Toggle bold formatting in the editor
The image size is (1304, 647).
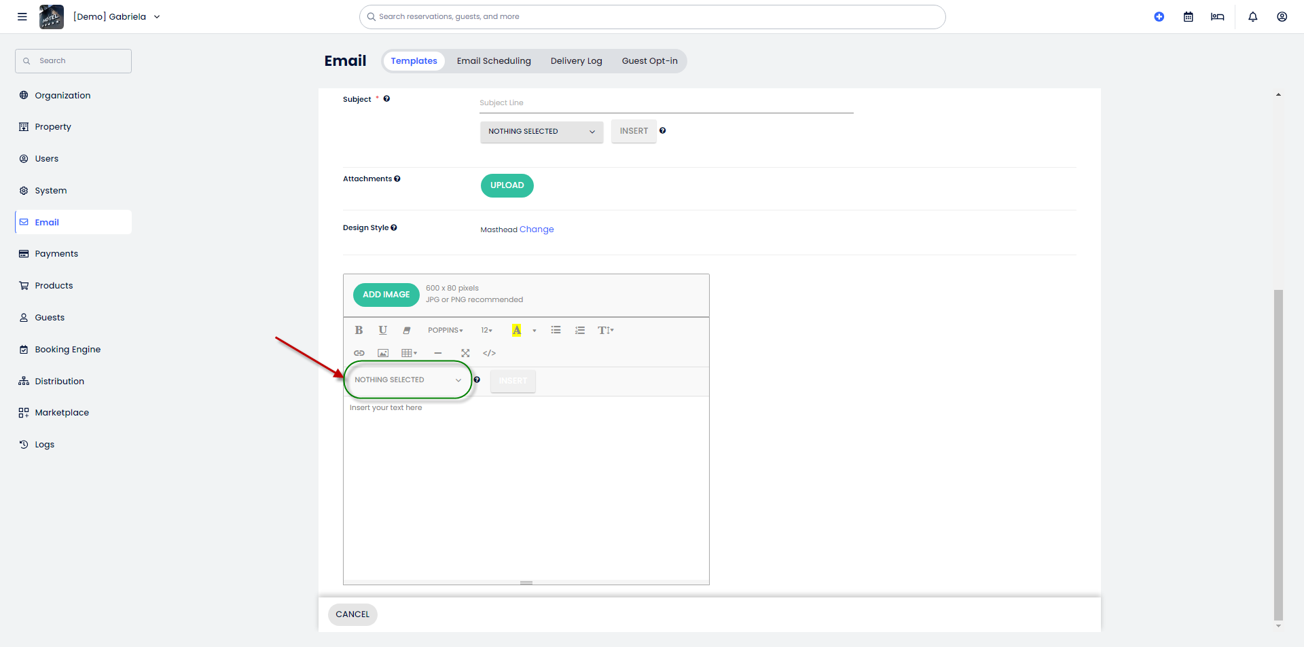click(359, 331)
